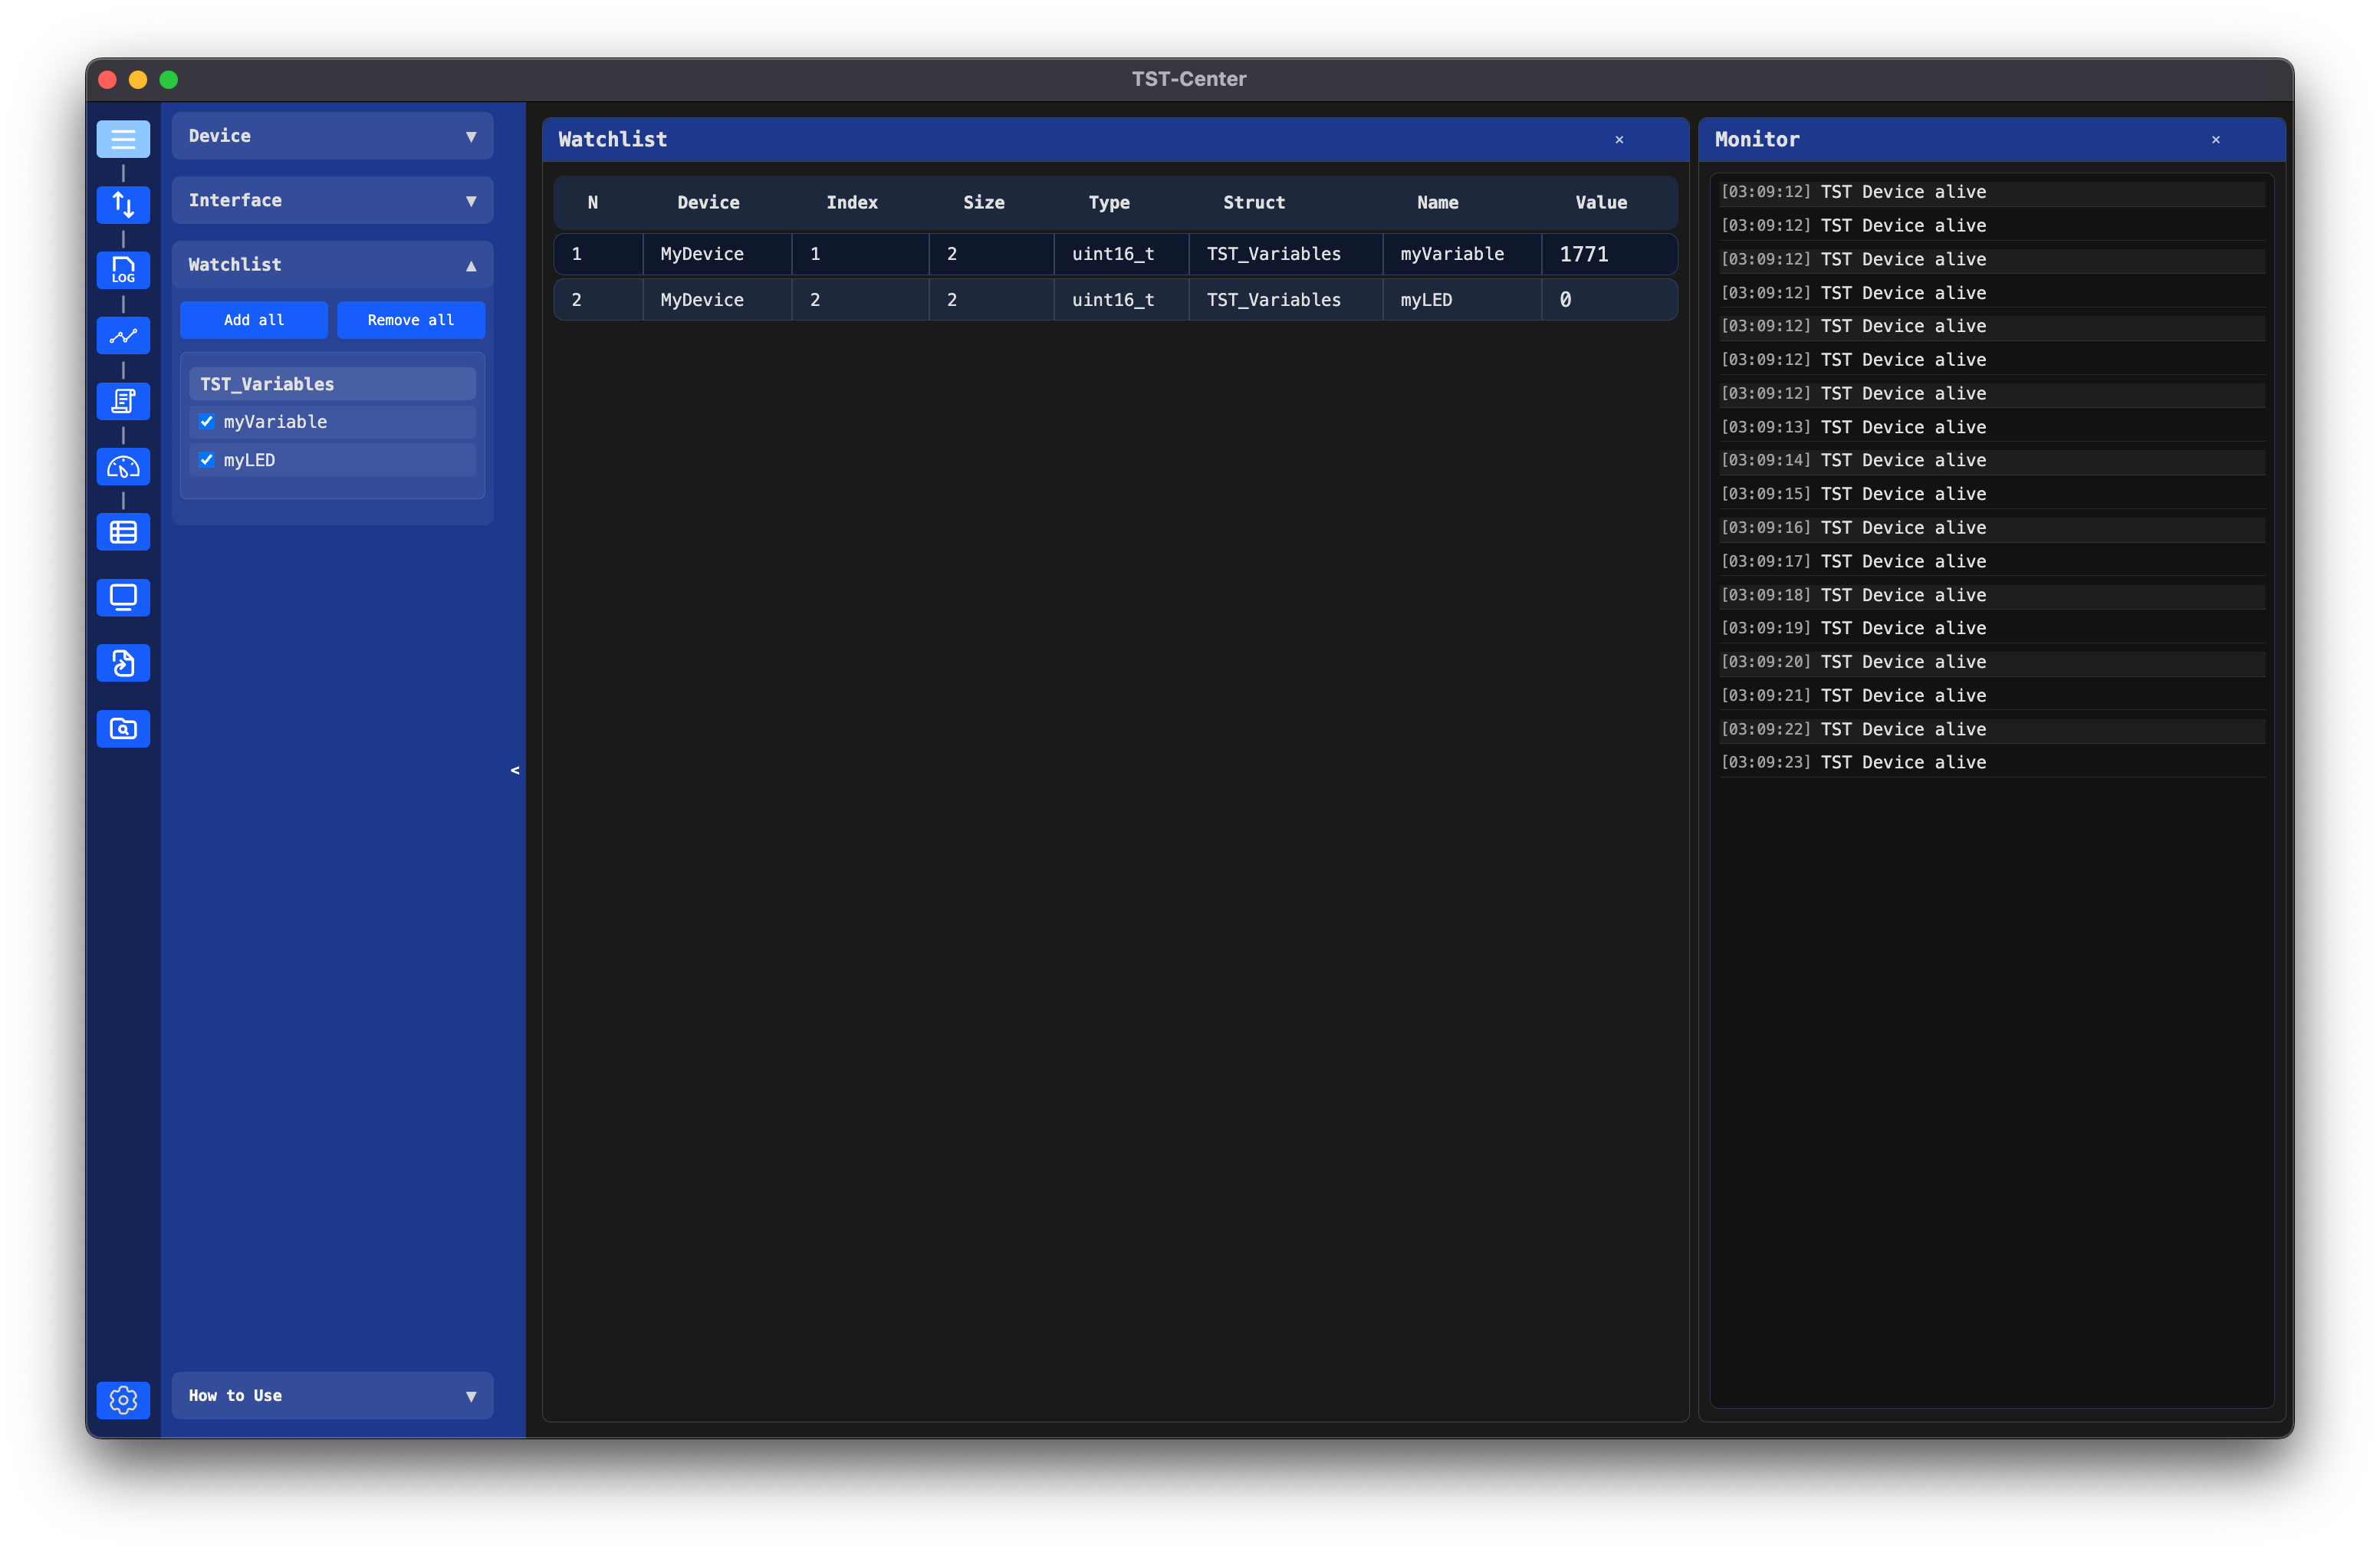Click the Monitor panel title
The height and width of the screenshot is (1552, 2380).
pos(1757,140)
